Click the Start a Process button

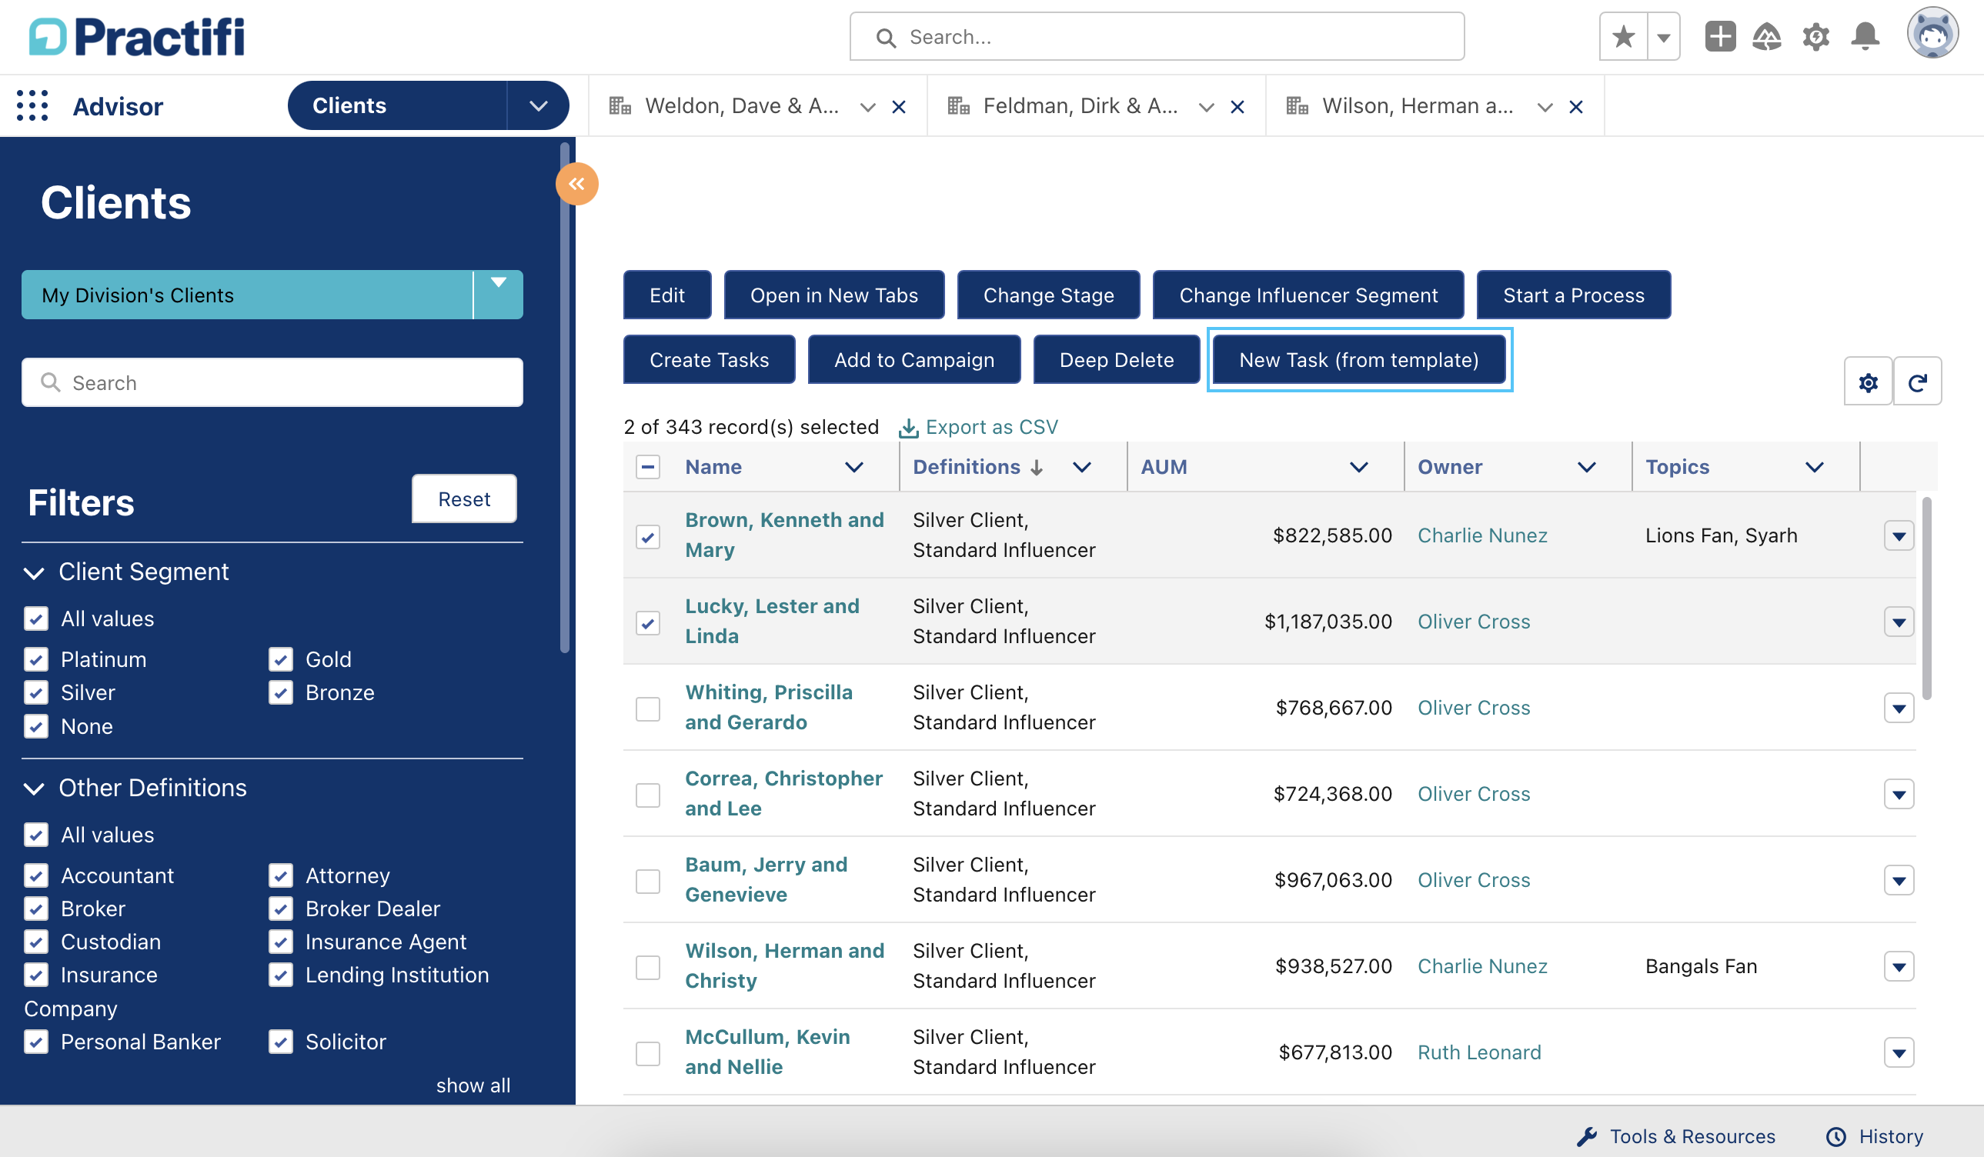pos(1573,295)
